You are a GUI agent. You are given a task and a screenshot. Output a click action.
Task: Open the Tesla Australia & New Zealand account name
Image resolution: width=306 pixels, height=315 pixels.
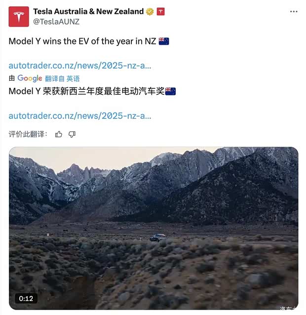[88, 11]
